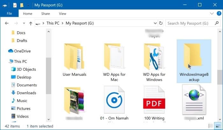Open the recent locations dropdown arrow
Screen dimensions: 223x130
24,23
